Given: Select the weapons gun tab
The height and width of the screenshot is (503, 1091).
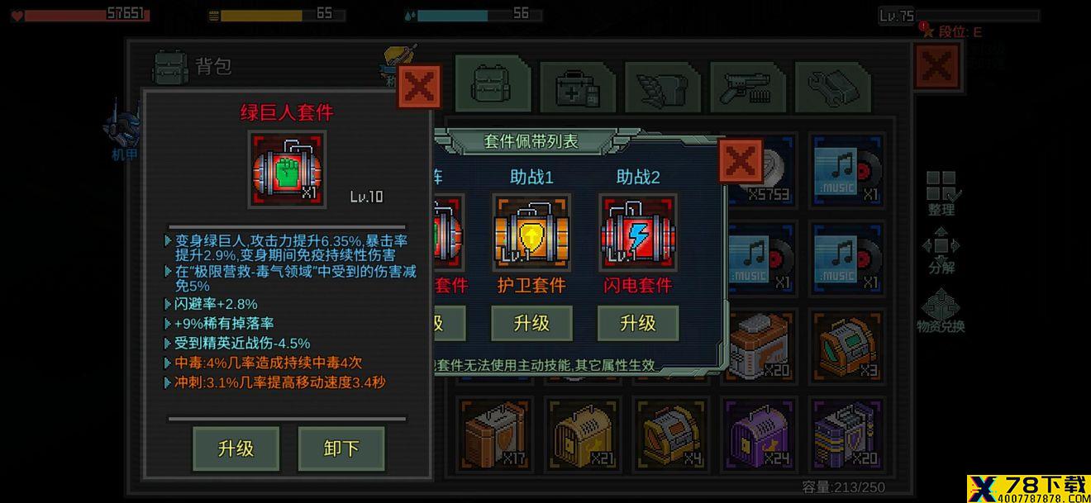Looking at the screenshot, I should coord(747,86).
